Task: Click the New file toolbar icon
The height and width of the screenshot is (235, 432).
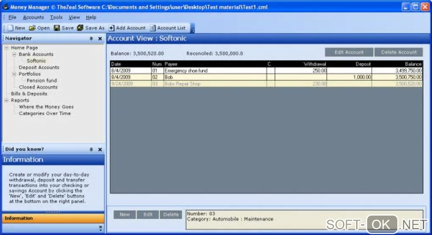Action: [x=11, y=28]
